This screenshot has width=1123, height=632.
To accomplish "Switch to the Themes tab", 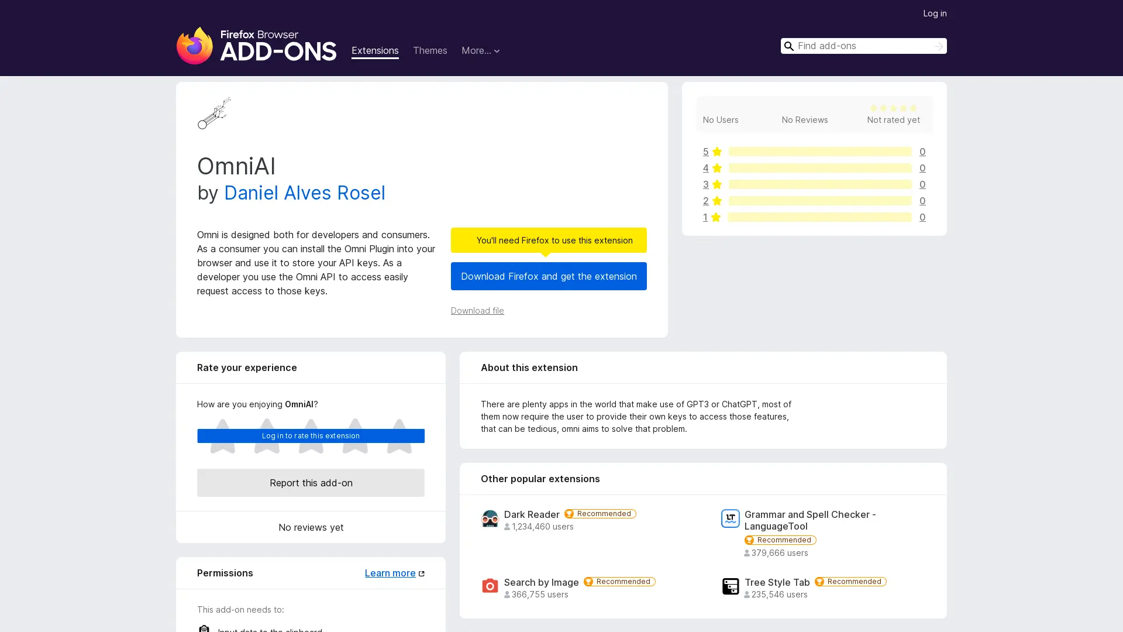I will tap(430, 50).
